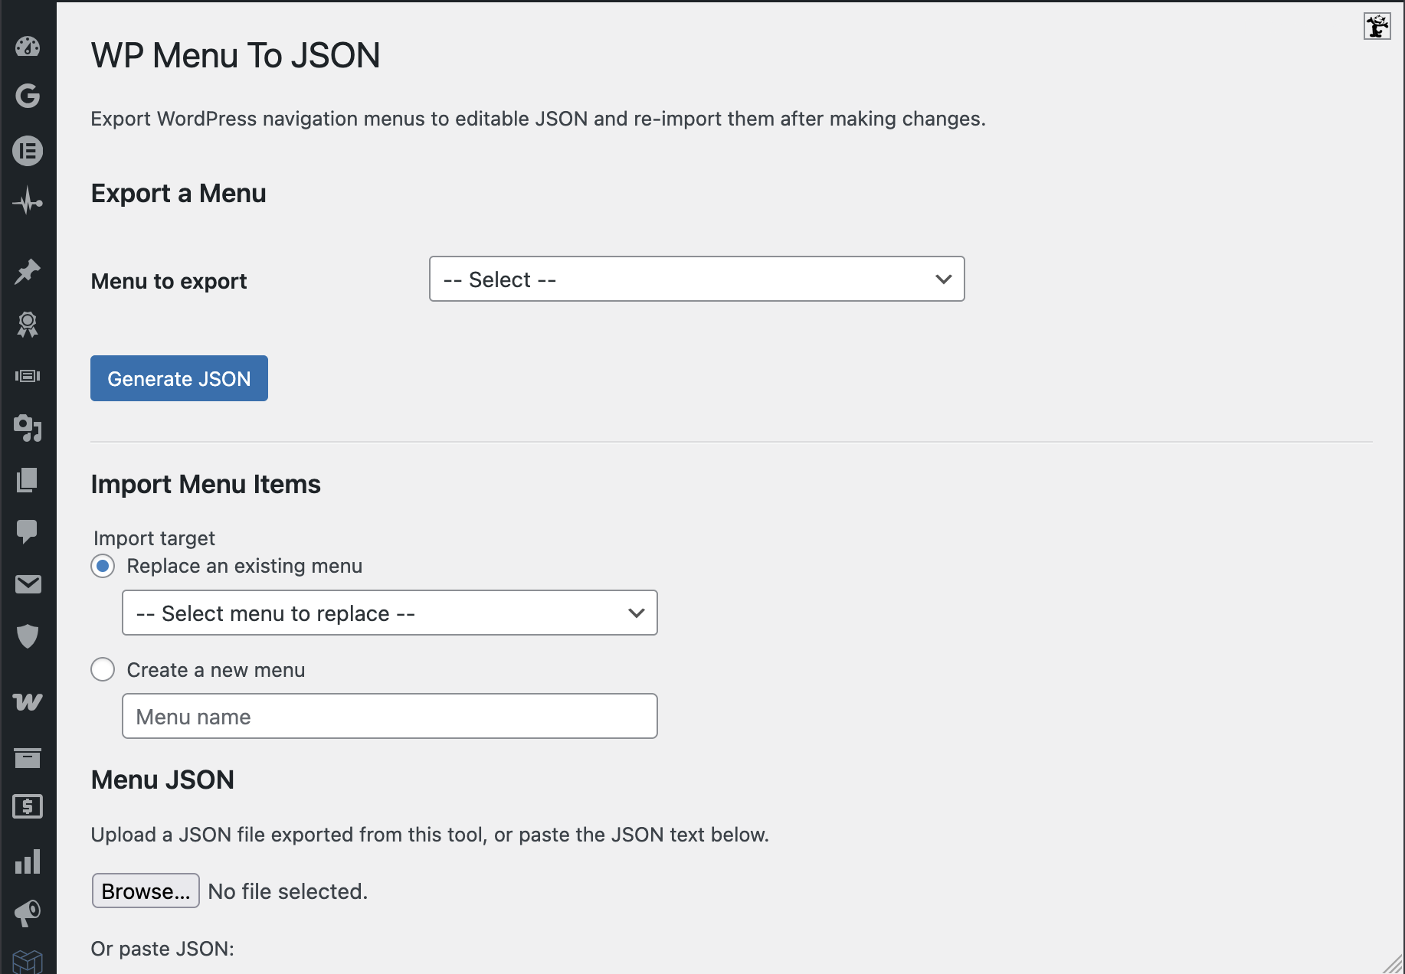Image resolution: width=1405 pixels, height=974 pixels.
Task: Open Pages via the stacked pages icon
Action: pos(28,480)
